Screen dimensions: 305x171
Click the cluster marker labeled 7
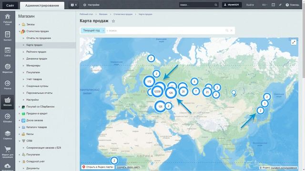point(196,91)
